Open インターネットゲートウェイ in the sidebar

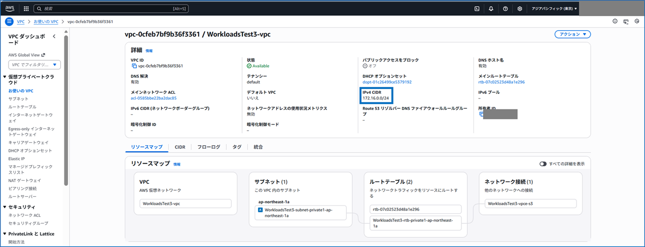(x=30, y=117)
